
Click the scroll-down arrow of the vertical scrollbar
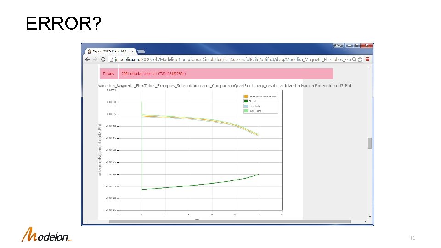[369, 217]
